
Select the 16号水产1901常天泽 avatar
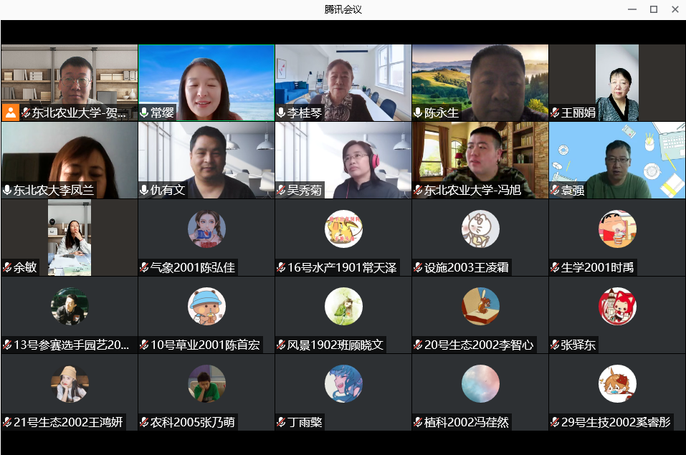coord(343,229)
